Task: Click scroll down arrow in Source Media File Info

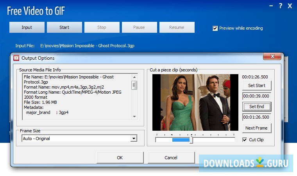Action: click(134, 117)
